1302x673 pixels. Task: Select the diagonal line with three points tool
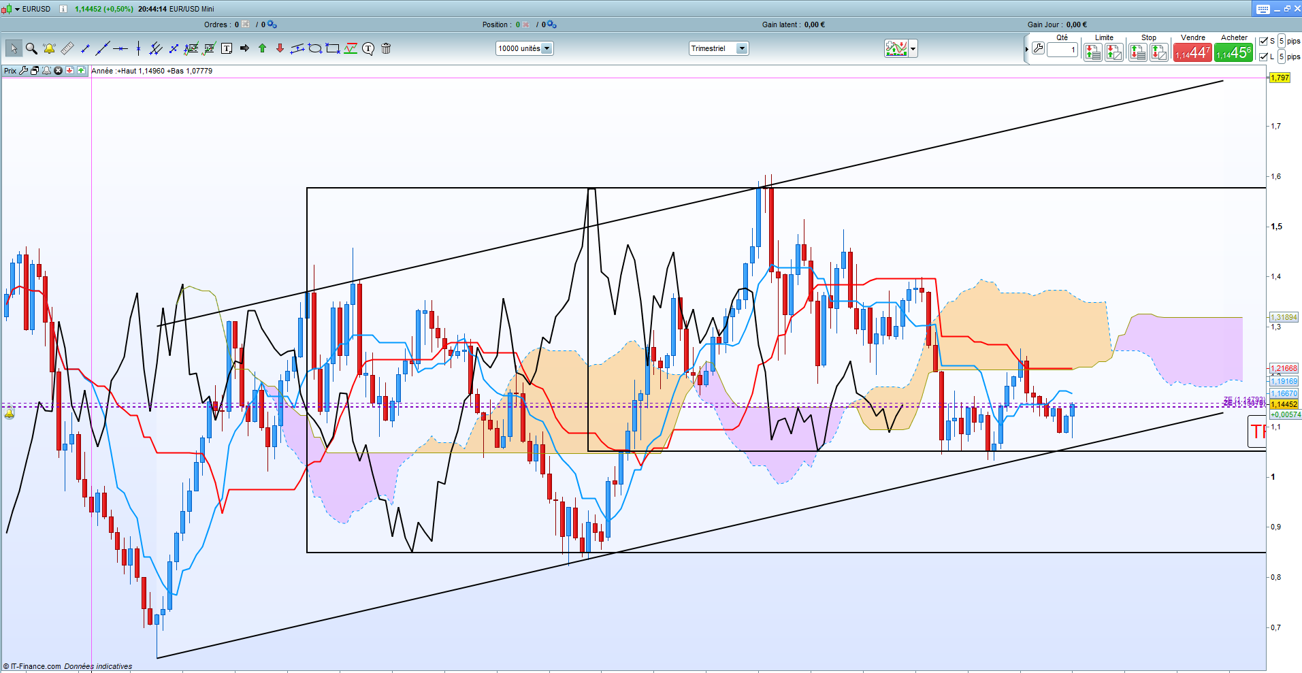pyautogui.click(x=174, y=48)
